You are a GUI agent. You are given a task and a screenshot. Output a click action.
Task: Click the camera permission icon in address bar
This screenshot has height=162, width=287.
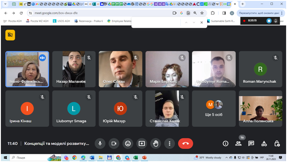[x=174, y=13]
